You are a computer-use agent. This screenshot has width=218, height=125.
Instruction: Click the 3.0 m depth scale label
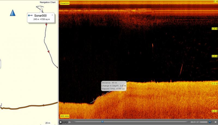coord(214,84)
